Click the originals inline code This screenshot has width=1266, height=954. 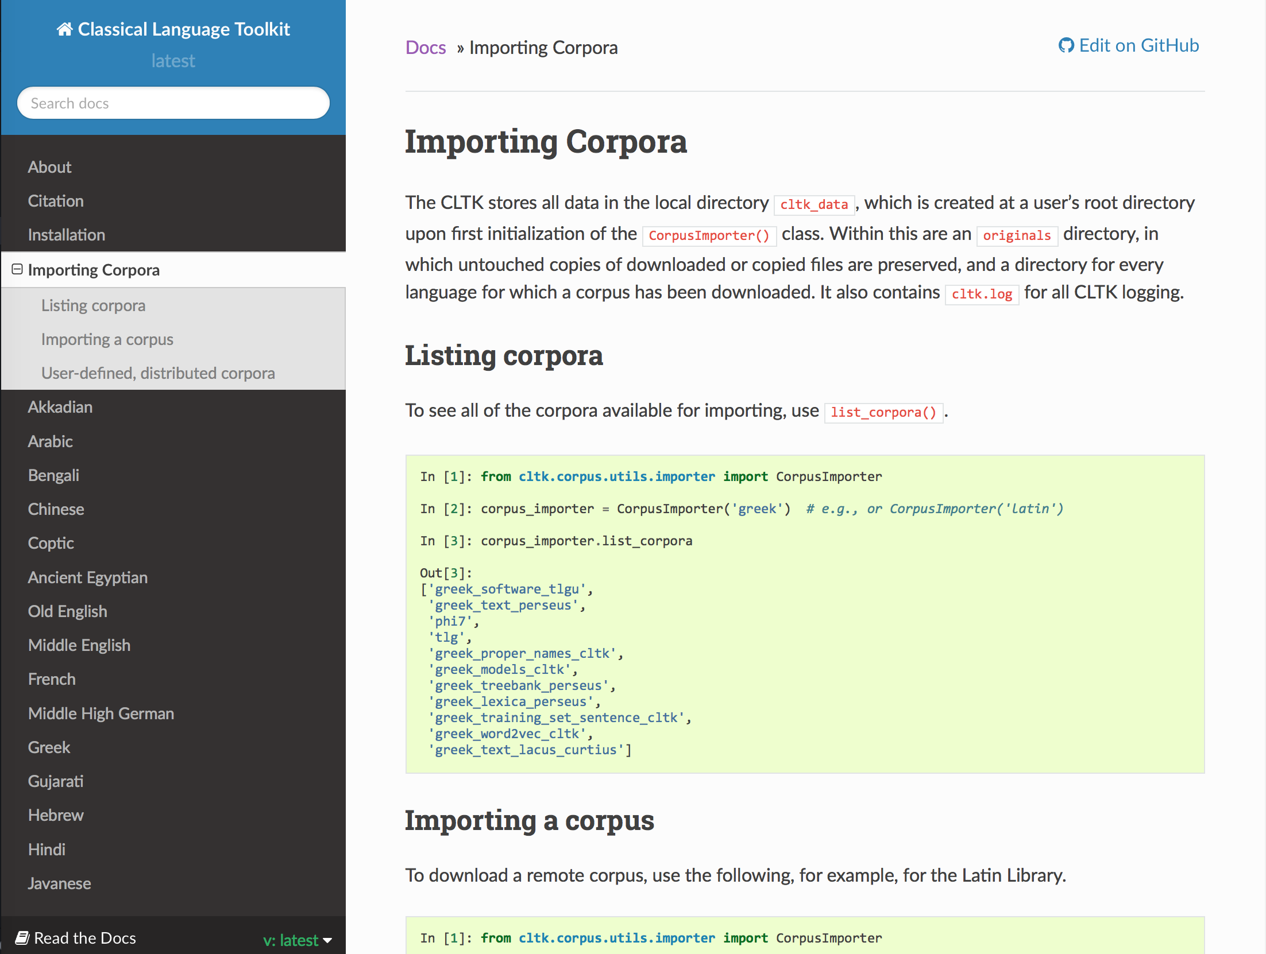(1017, 235)
